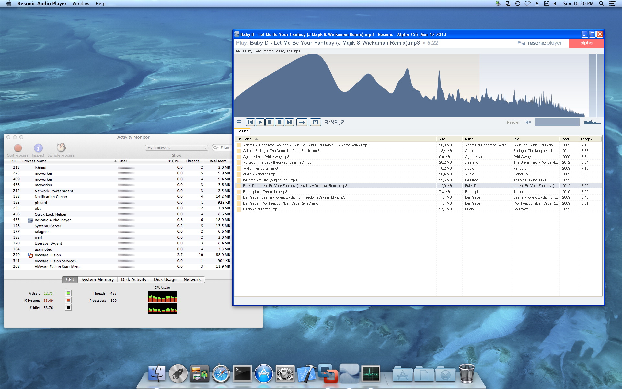Click the % User green color swatch
The height and width of the screenshot is (389, 622).
point(68,293)
